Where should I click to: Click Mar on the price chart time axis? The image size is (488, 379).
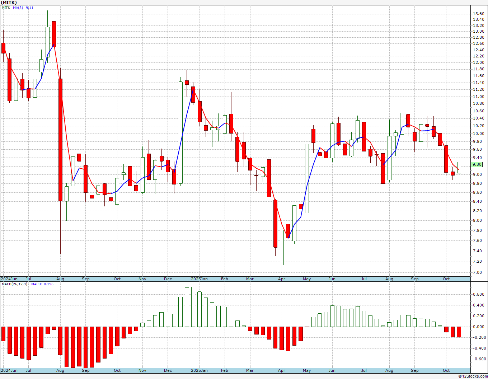250,279
